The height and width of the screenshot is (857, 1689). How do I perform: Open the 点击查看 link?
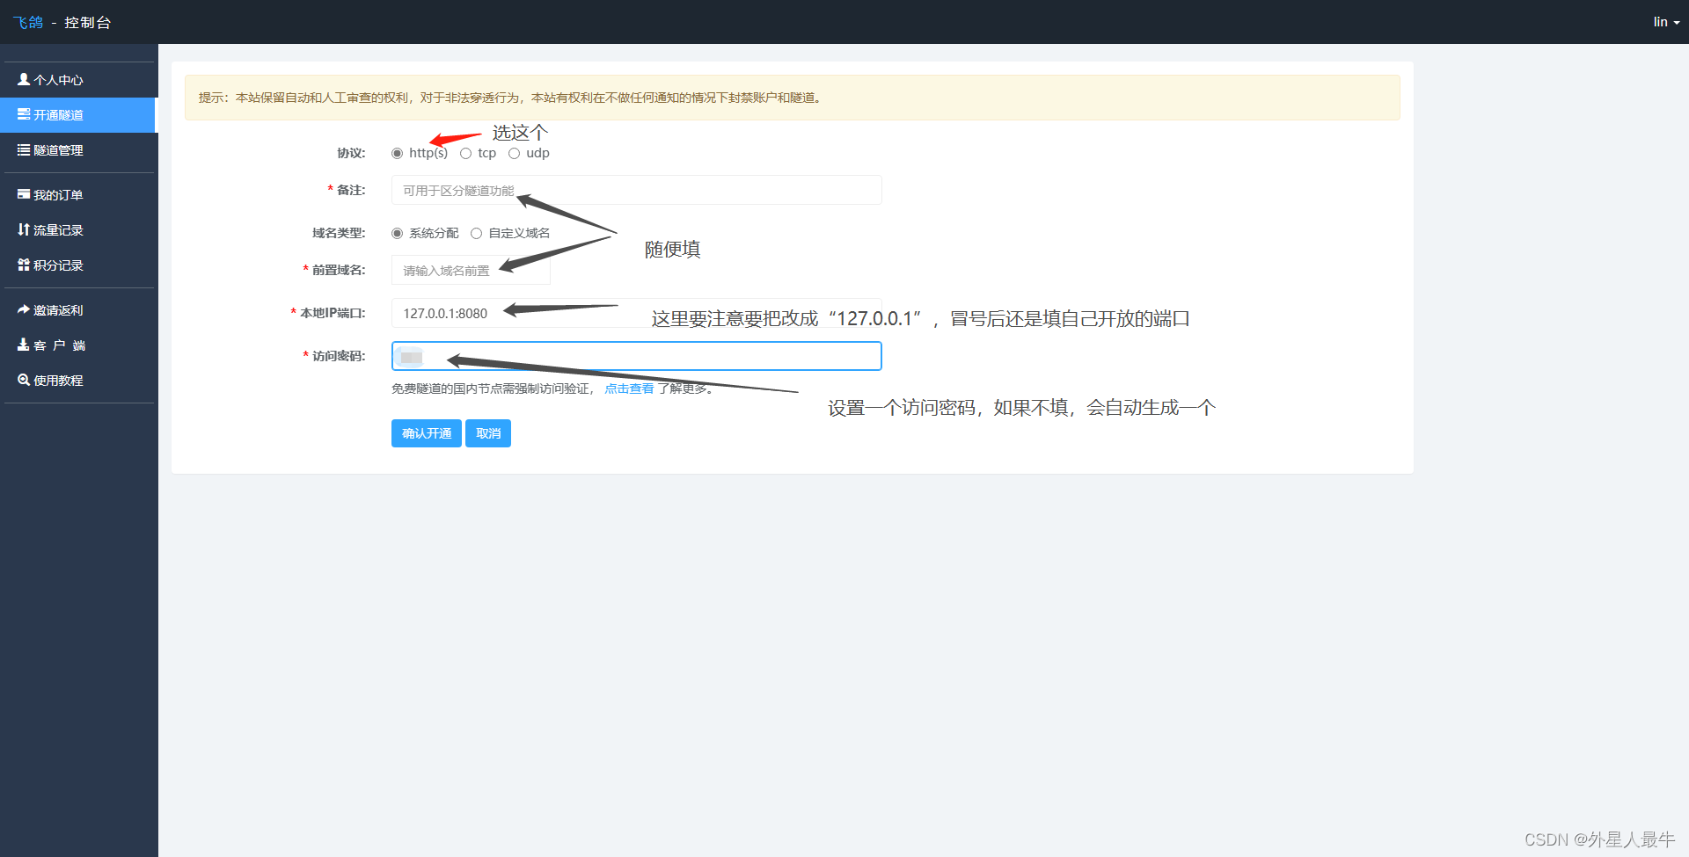click(629, 389)
